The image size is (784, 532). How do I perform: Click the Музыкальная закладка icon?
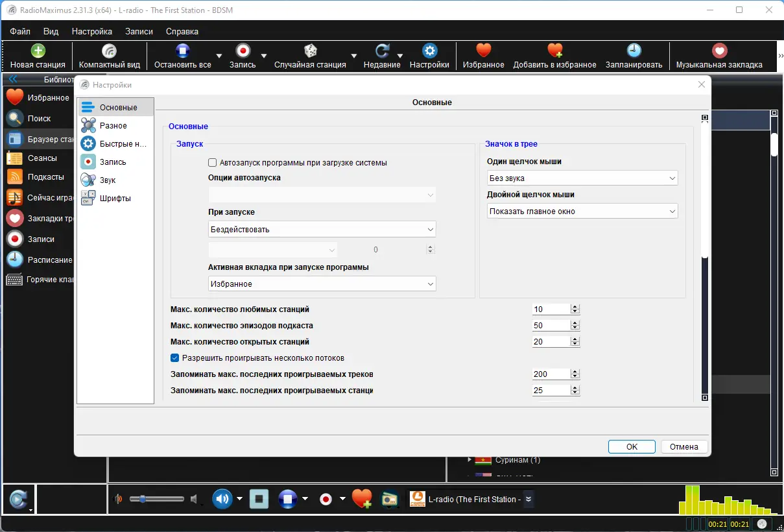[x=719, y=51]
